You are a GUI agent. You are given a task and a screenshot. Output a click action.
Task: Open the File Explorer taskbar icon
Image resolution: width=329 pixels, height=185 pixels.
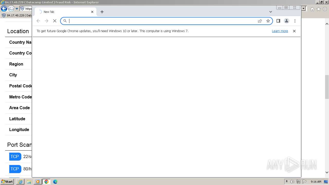coord(29,182)
